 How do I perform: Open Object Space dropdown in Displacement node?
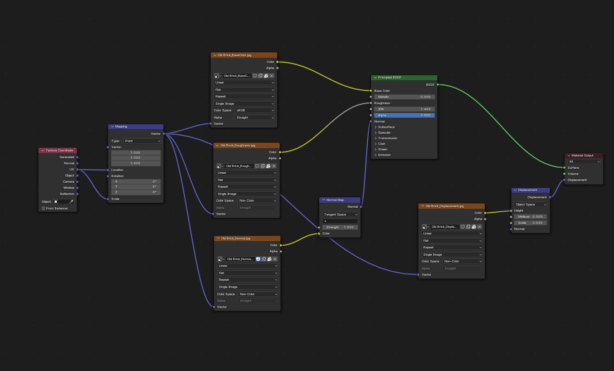530,204
